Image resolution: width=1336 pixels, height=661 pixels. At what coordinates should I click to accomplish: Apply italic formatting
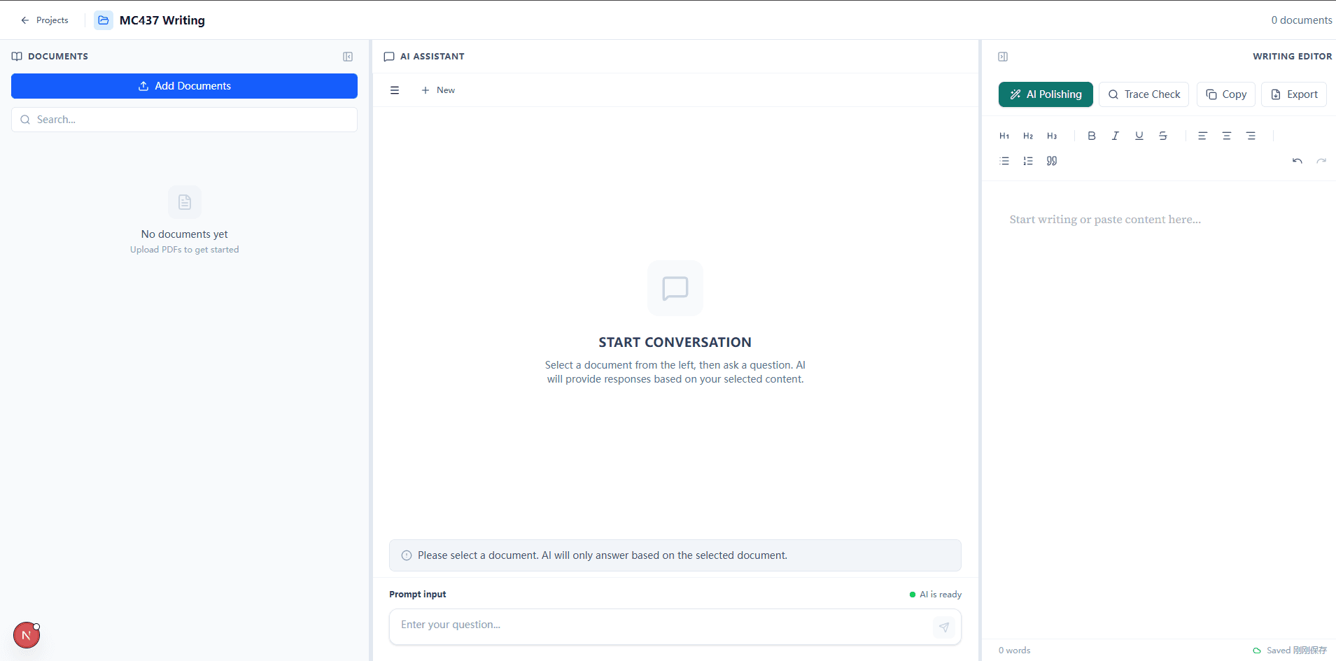tap(1115, 136)
